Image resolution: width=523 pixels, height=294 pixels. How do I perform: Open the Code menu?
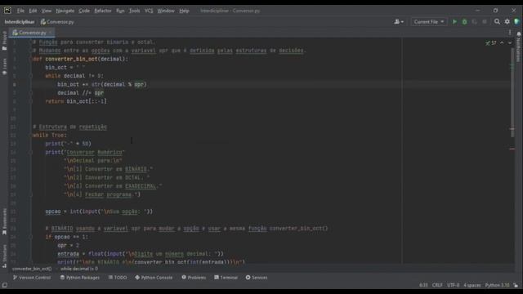pyautogui.click(x=84, y=11)
